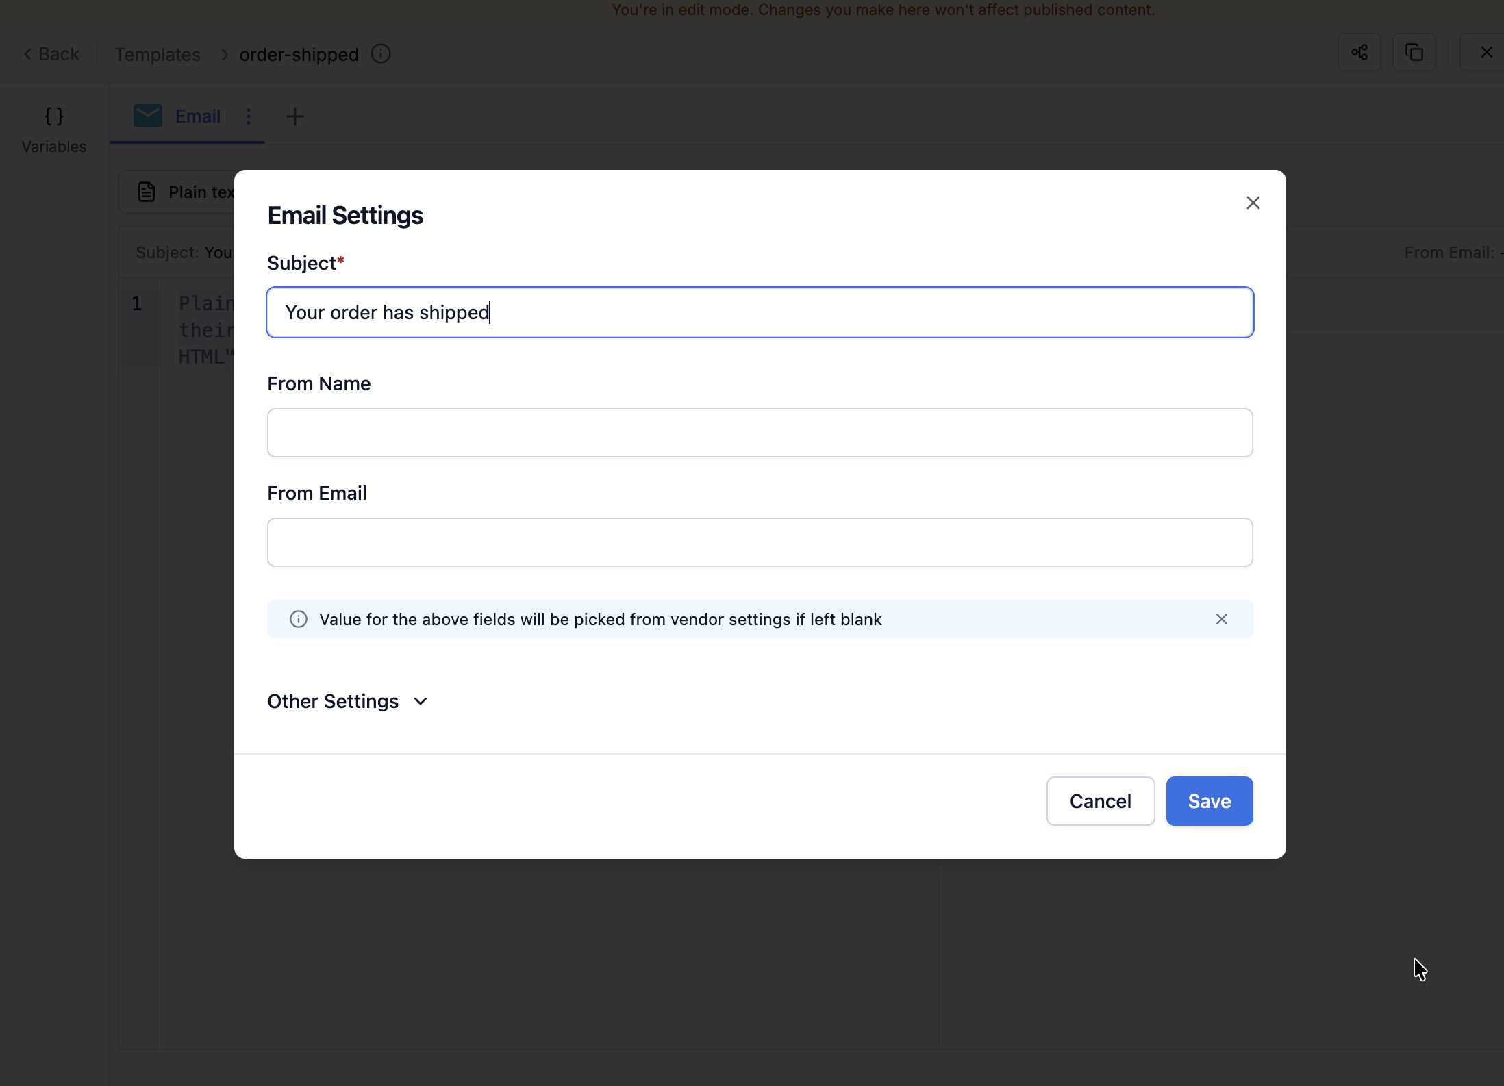Screen dimensions: 1504x1086
Task: Open the Templates breadcrumb
Action: click(158, 54)
